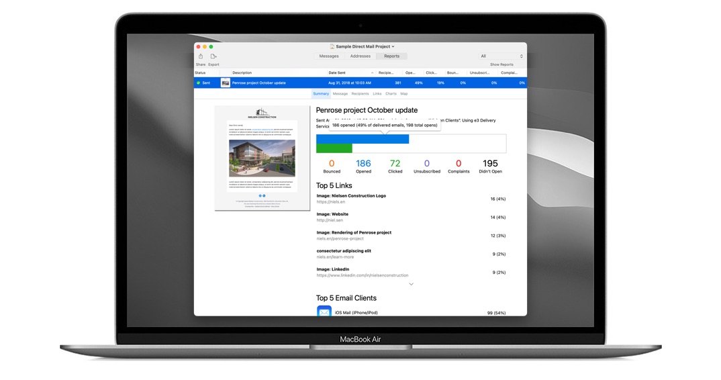
Task: Open the Links sub-tab
Action: (377, 93)
